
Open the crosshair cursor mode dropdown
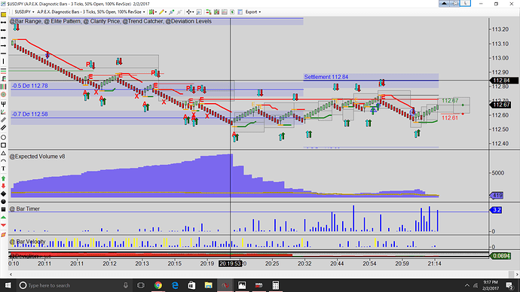click(194, 12)
